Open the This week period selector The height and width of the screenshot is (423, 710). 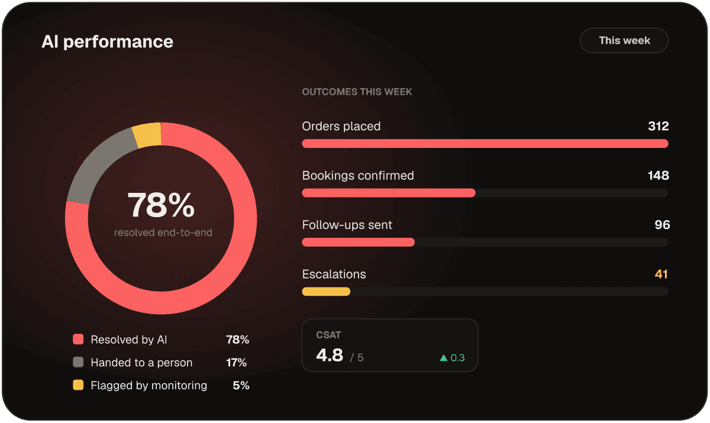[624, 41]
